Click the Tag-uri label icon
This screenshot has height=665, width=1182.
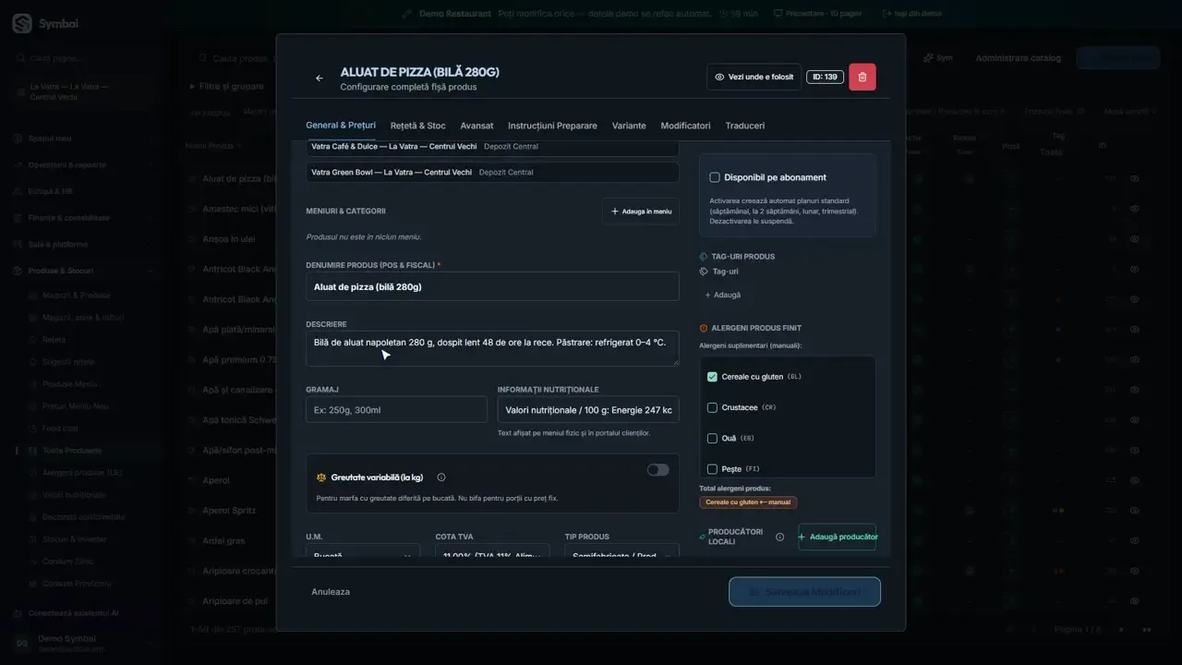coord(704,272)
